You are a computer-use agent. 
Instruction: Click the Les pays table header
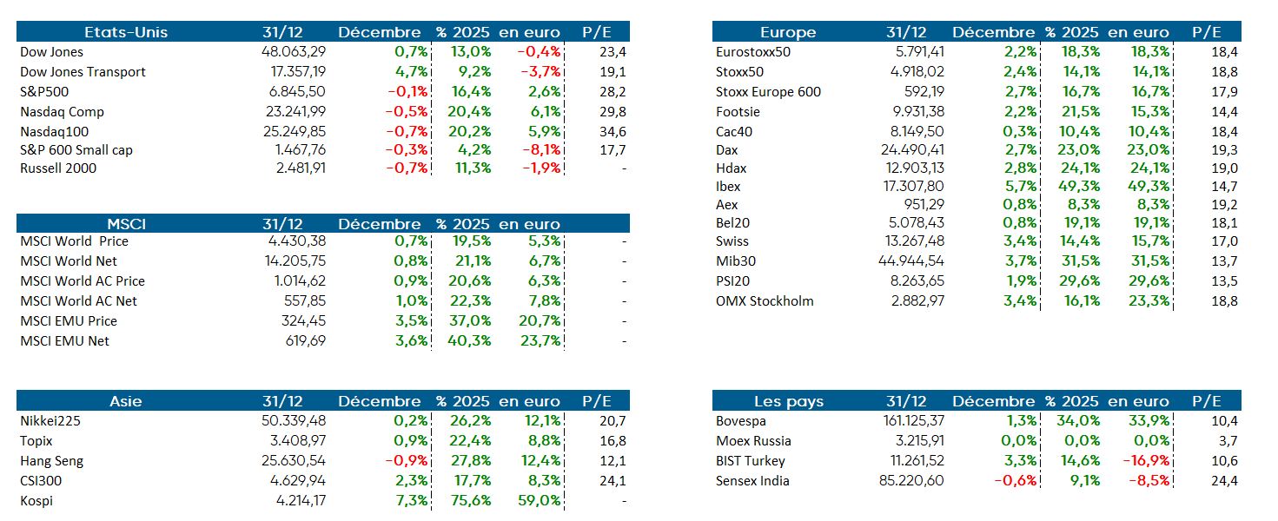point(788,401)
